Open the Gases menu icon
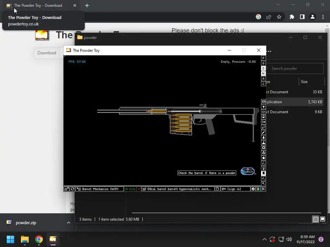The image size is (330, 247). (x=263, y=132)
